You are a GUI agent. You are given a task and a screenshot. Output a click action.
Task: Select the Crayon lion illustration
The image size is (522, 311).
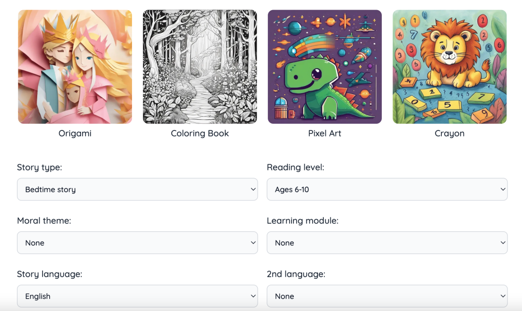click(x=449, y=67)
